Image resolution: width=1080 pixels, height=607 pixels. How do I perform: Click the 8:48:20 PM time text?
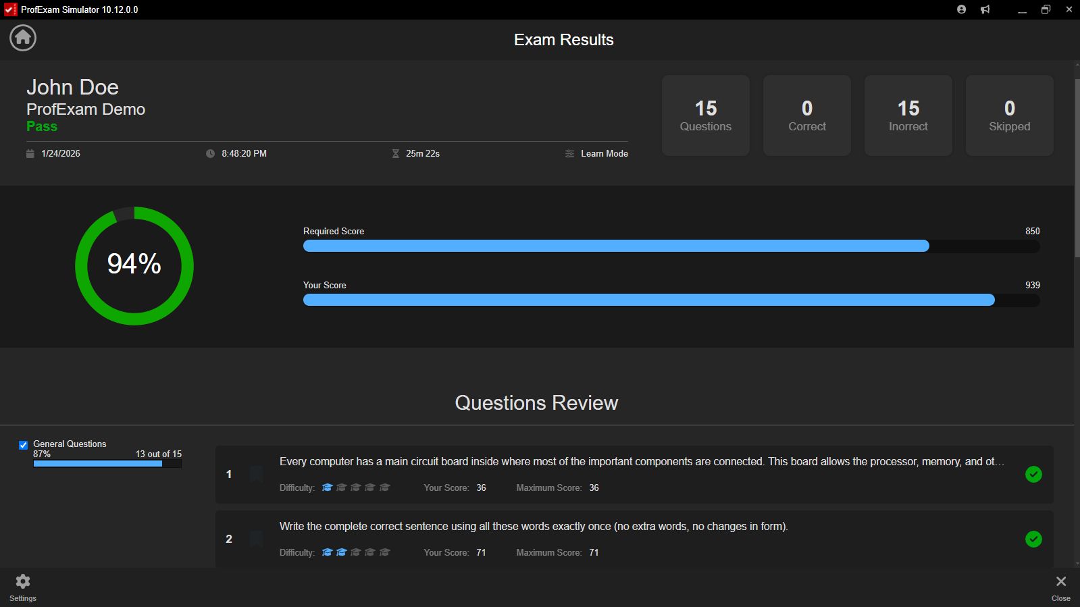pyautogui.click(x=244, y=154)
